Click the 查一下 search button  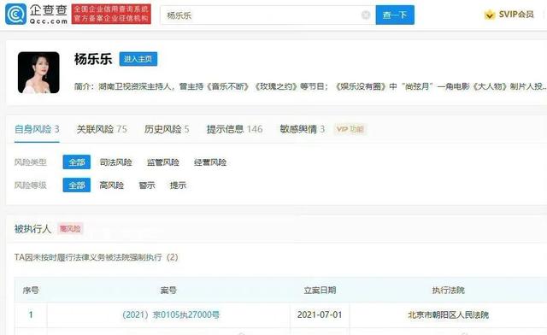point(395,15)
